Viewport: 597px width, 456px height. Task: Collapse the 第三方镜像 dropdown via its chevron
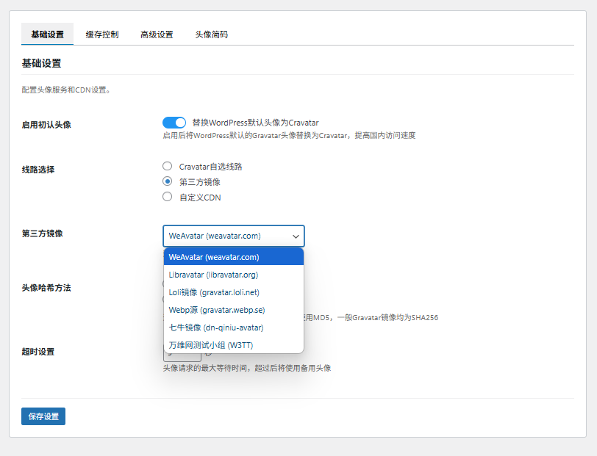[296, 236]
